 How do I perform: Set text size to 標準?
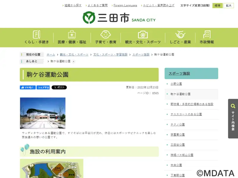217,6
